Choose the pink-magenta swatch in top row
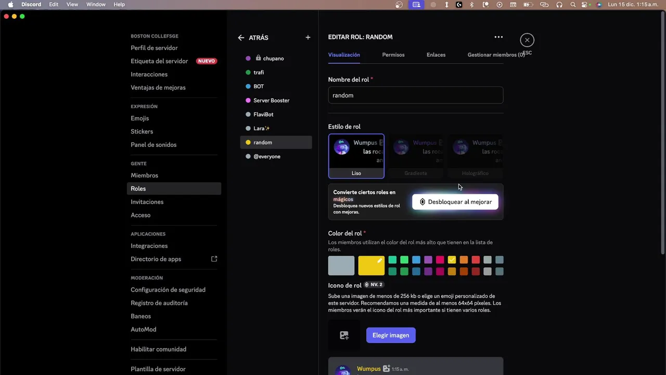 point(440,260)
